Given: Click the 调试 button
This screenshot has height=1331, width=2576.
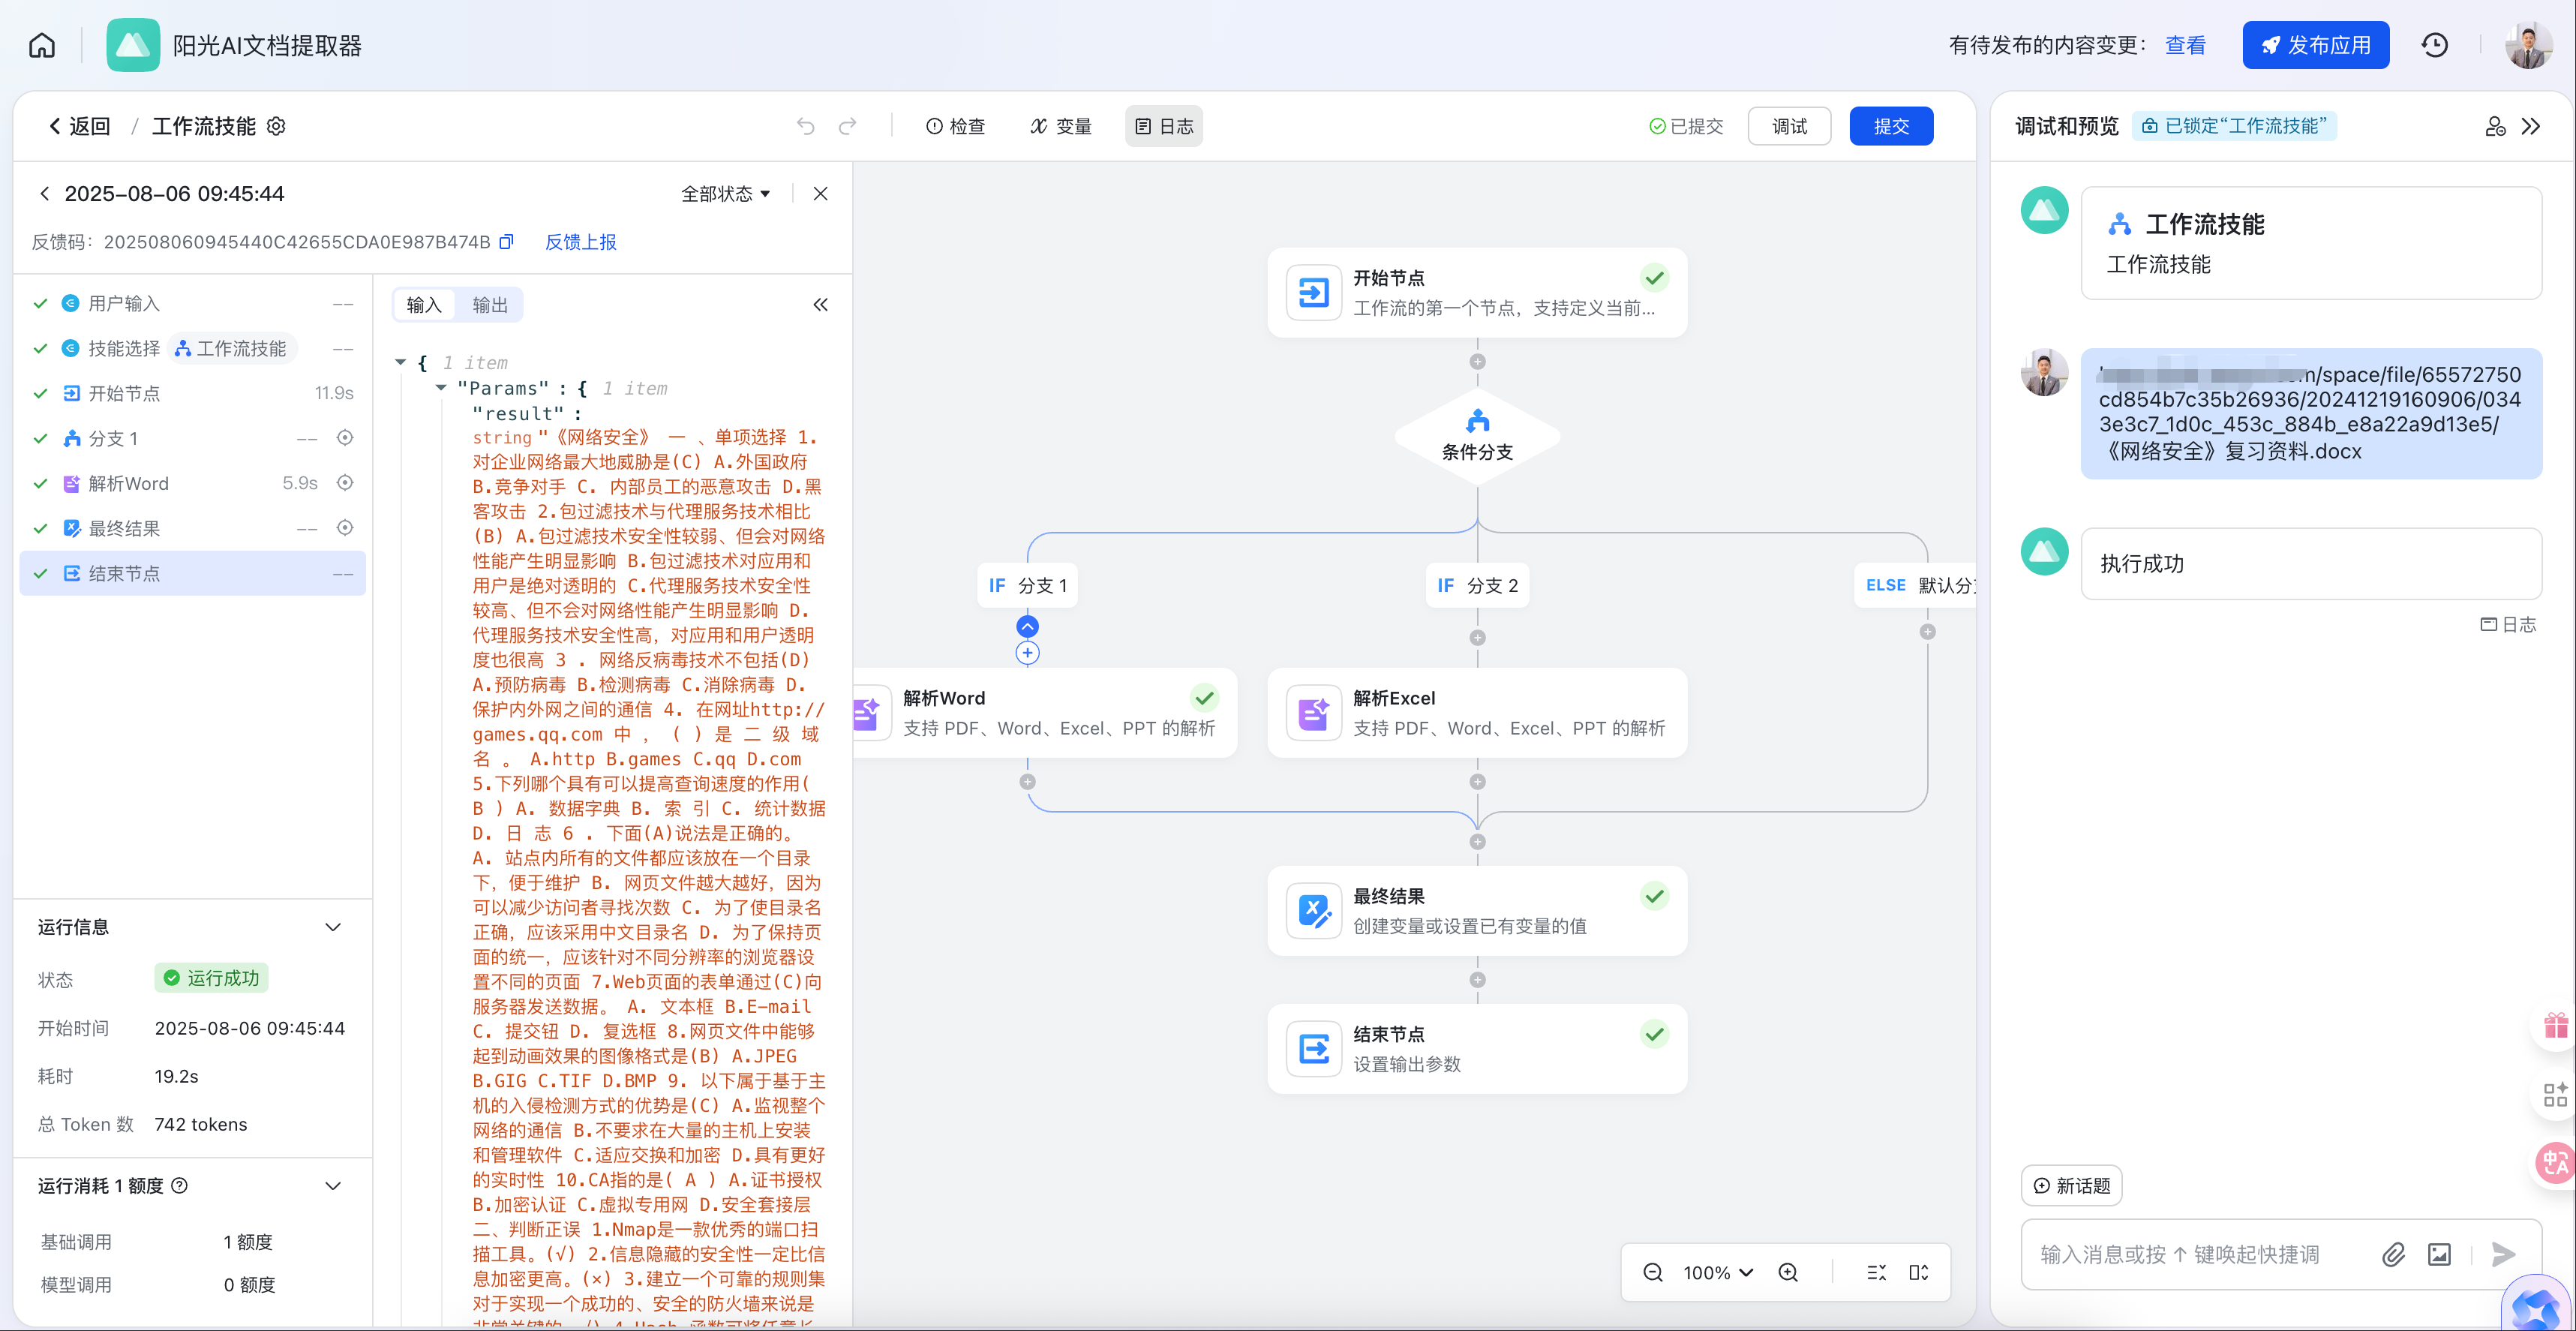Looking at the screenshot, I should (x=1789, y=126).
